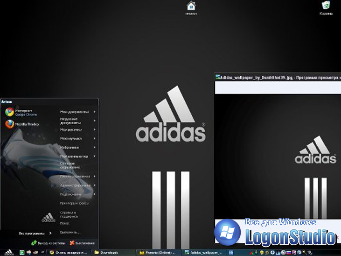Switch to the Downloads folder taskbar button
The image size is (341, 256).
pyautogui.click(x=113, y=253)
